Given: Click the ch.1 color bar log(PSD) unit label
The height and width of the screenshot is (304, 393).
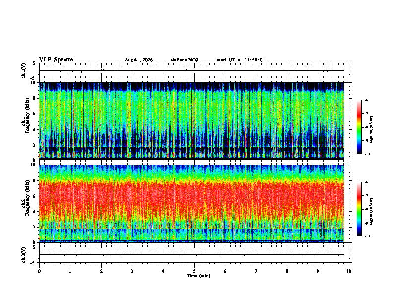Looking at the screenshot, I should (x=372, y=130).
